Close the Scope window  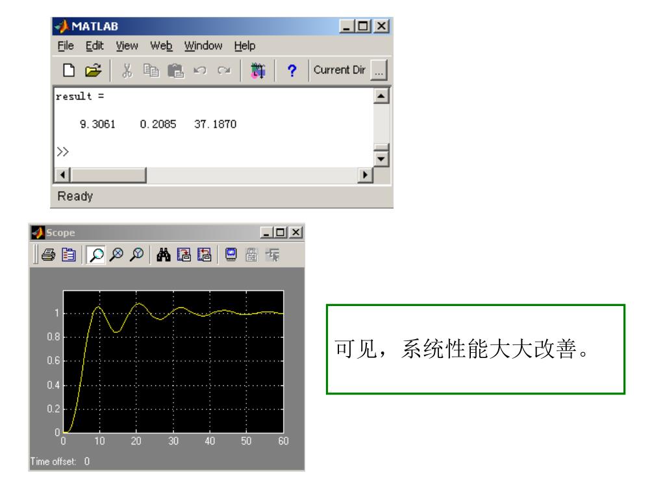click(296, 233)
